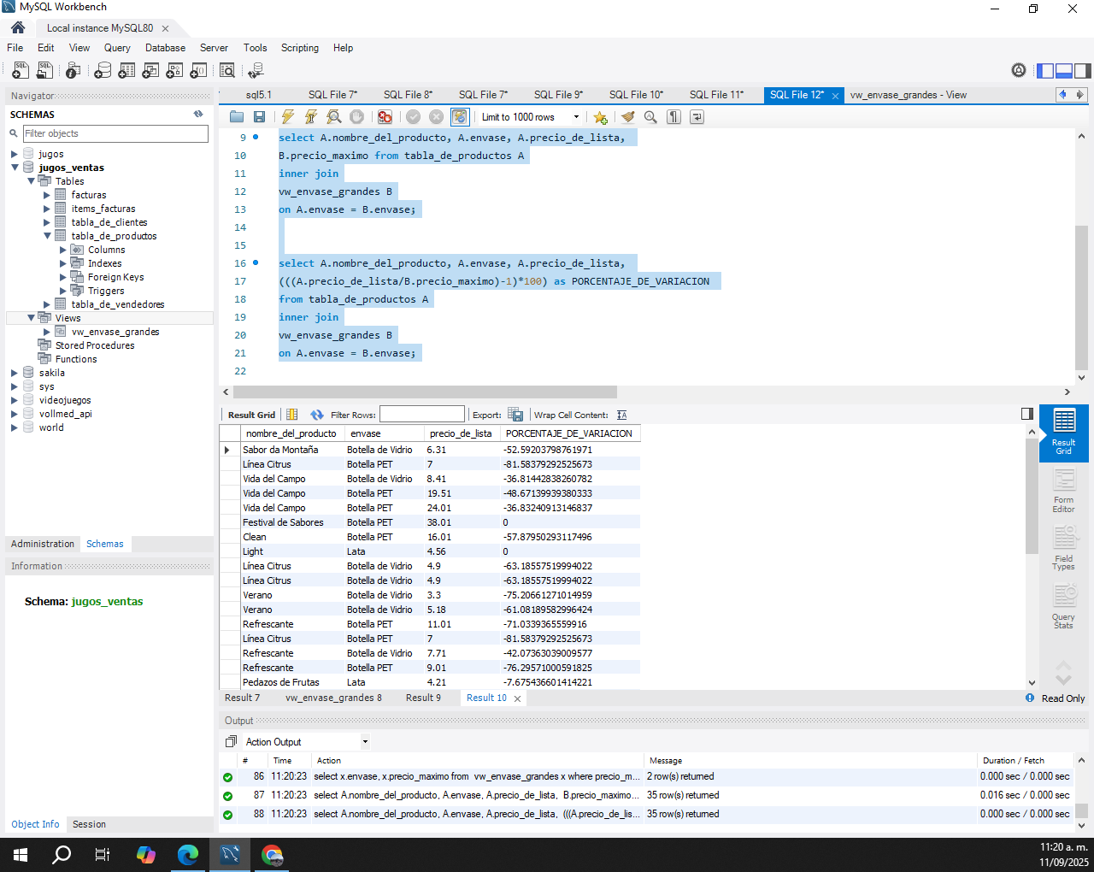Image resolution: width=1094 pixels, height=872 pixels.
Task: Toggle right sidebar visibility
Action: click(1083, 70)
